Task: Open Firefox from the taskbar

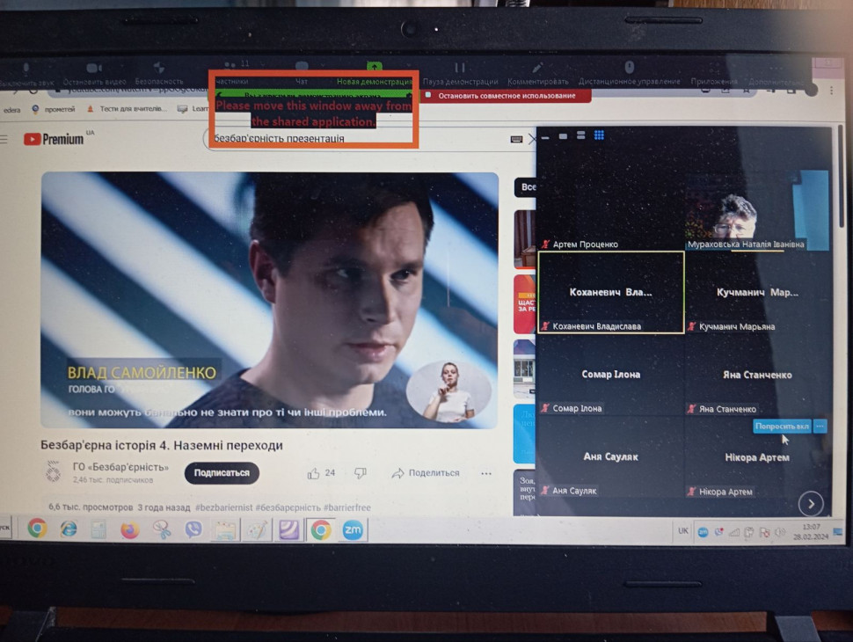Action: (x=130, y=530)
